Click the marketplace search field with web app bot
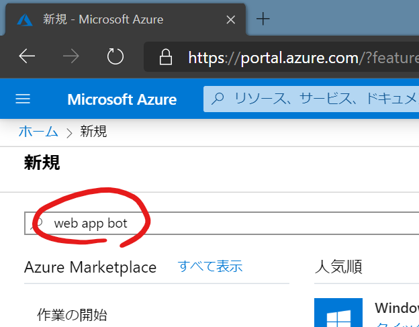 pyautogui.click(x=222, y=224)
